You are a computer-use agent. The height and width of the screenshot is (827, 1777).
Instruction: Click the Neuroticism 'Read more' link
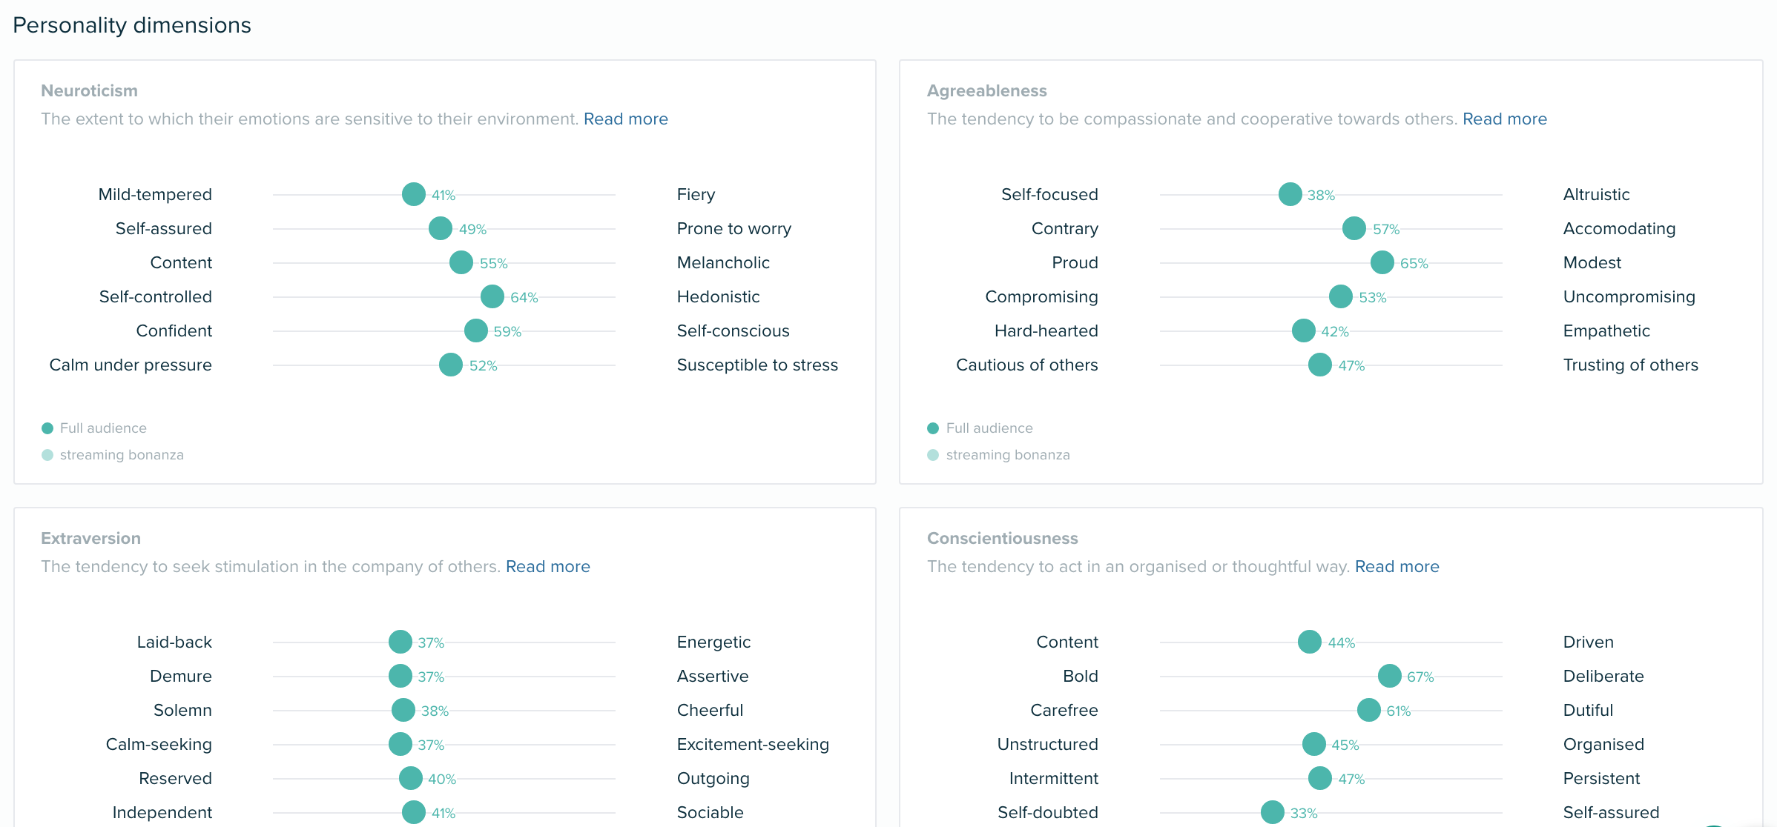tap(627, 119)
